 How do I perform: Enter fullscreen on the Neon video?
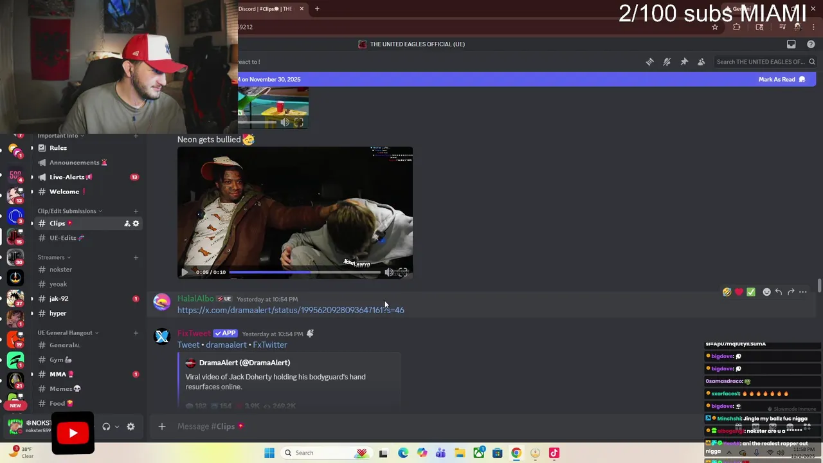tap(403, 272)
